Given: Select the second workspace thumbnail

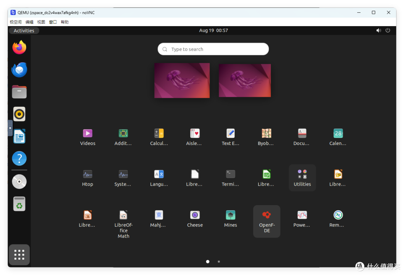Looking at the screenshot, I should coord(245,80).
